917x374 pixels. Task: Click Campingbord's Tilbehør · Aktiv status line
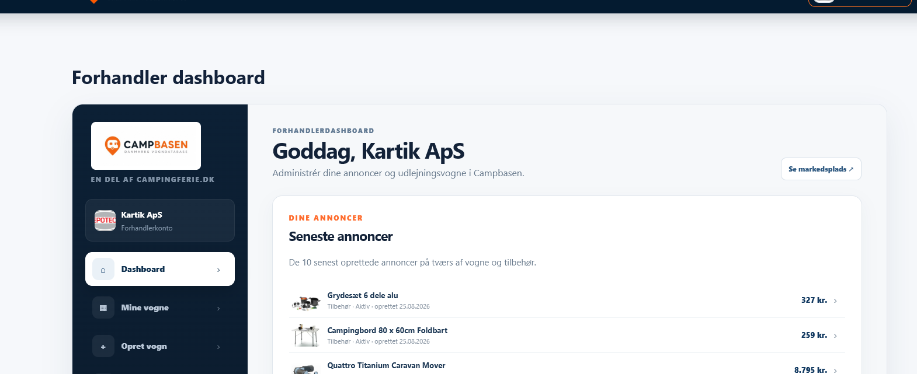click(378, 341)
